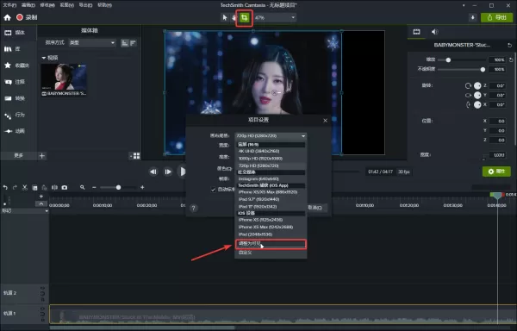Switch media bin to grid thumbnail view
This screenshot has height=331, width=517.
(x=136, y=156)
